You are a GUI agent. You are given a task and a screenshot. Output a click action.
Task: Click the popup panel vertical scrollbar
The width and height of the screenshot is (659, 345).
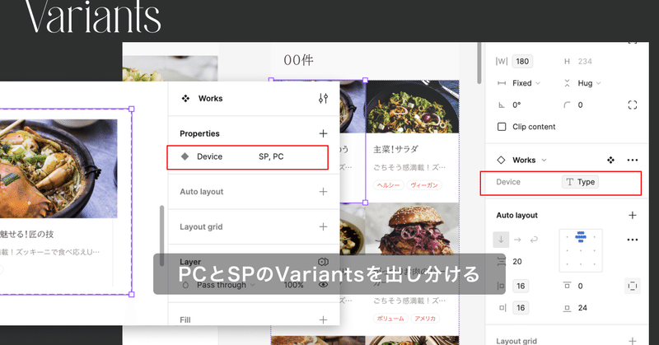(161, 235)
